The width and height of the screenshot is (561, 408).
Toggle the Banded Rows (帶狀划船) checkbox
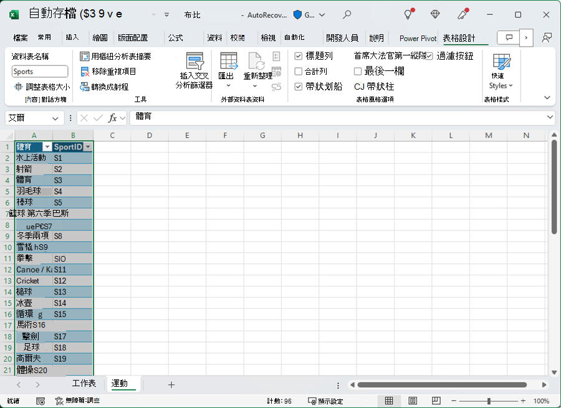299,87
